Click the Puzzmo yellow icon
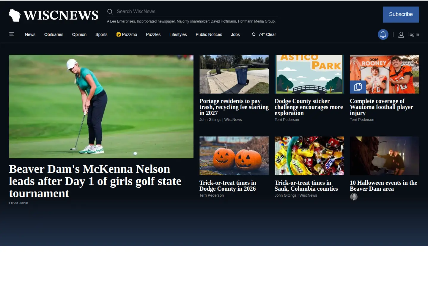This screenshot has height=297, width=428. pos(118,34)
